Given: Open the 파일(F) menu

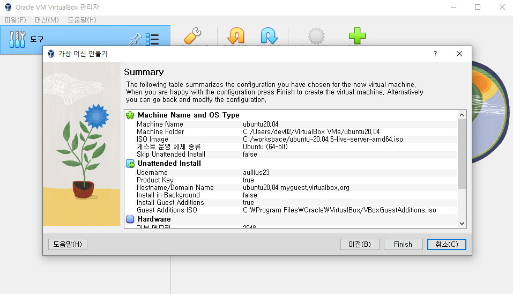Looking at the screenshot, I should click(x=15, y=20).
